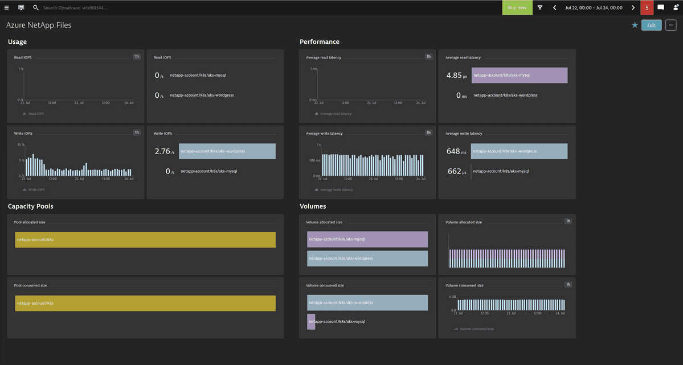This screenshot has width=683, height=365.
Task: Click the 1h badge on Volume consumed size chart
Action: point(567,285)
